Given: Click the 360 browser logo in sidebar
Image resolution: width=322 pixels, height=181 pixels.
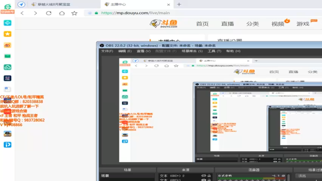Looking at the screenshot, I should click(8, 6).
